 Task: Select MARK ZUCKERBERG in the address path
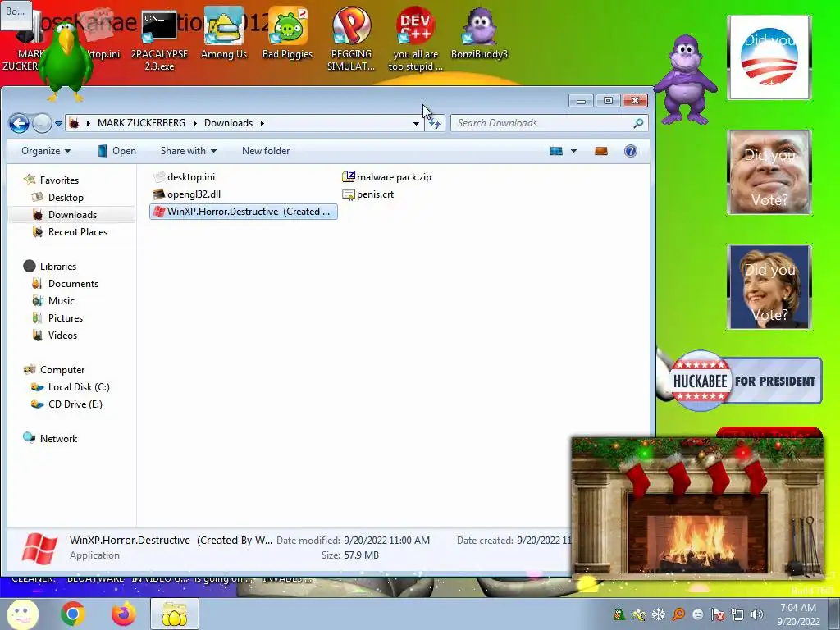pyautogui.click(x=141, y=123)
